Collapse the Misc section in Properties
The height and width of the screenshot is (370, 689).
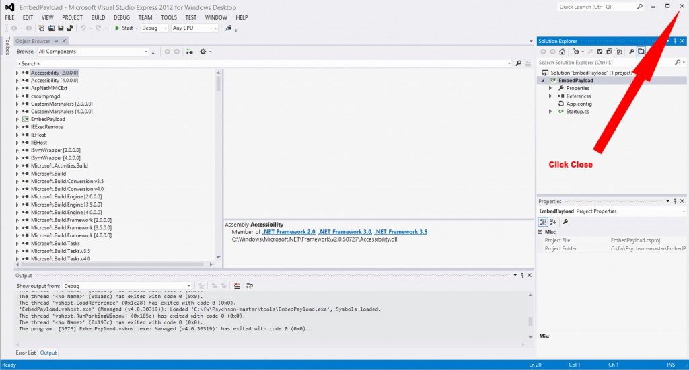click(x=540, y=232)
